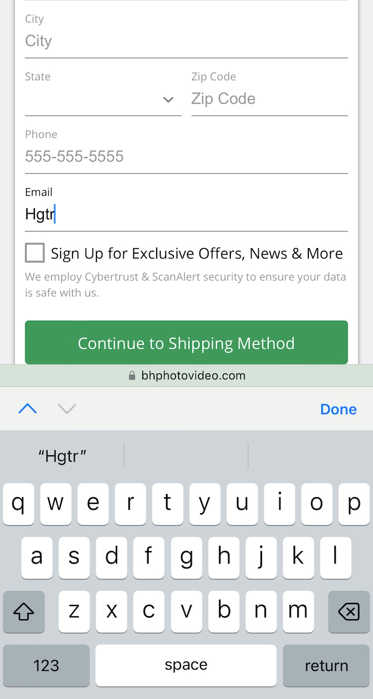Tap Done above the keyboard
Image resolution: width=373 pixels, height=699 pixels.
pyautogui.click(x=338, y=409)
